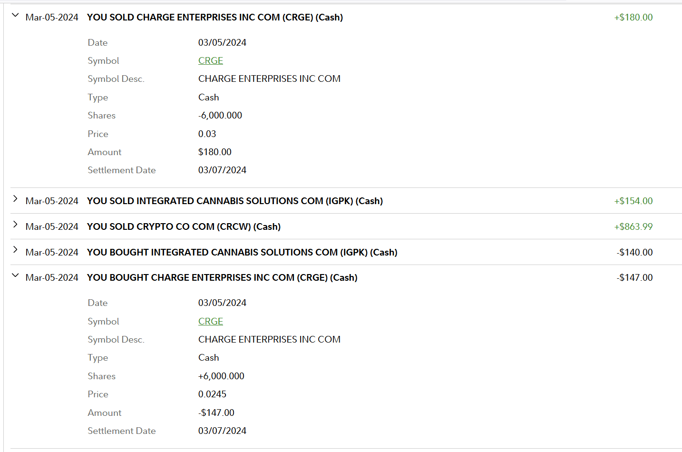Collapse the bought CHARGE ENTERPRISES transaction chevron

pos(15,275)
